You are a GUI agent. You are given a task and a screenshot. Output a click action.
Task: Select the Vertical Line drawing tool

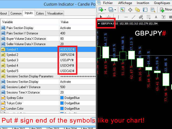(118, 17)
